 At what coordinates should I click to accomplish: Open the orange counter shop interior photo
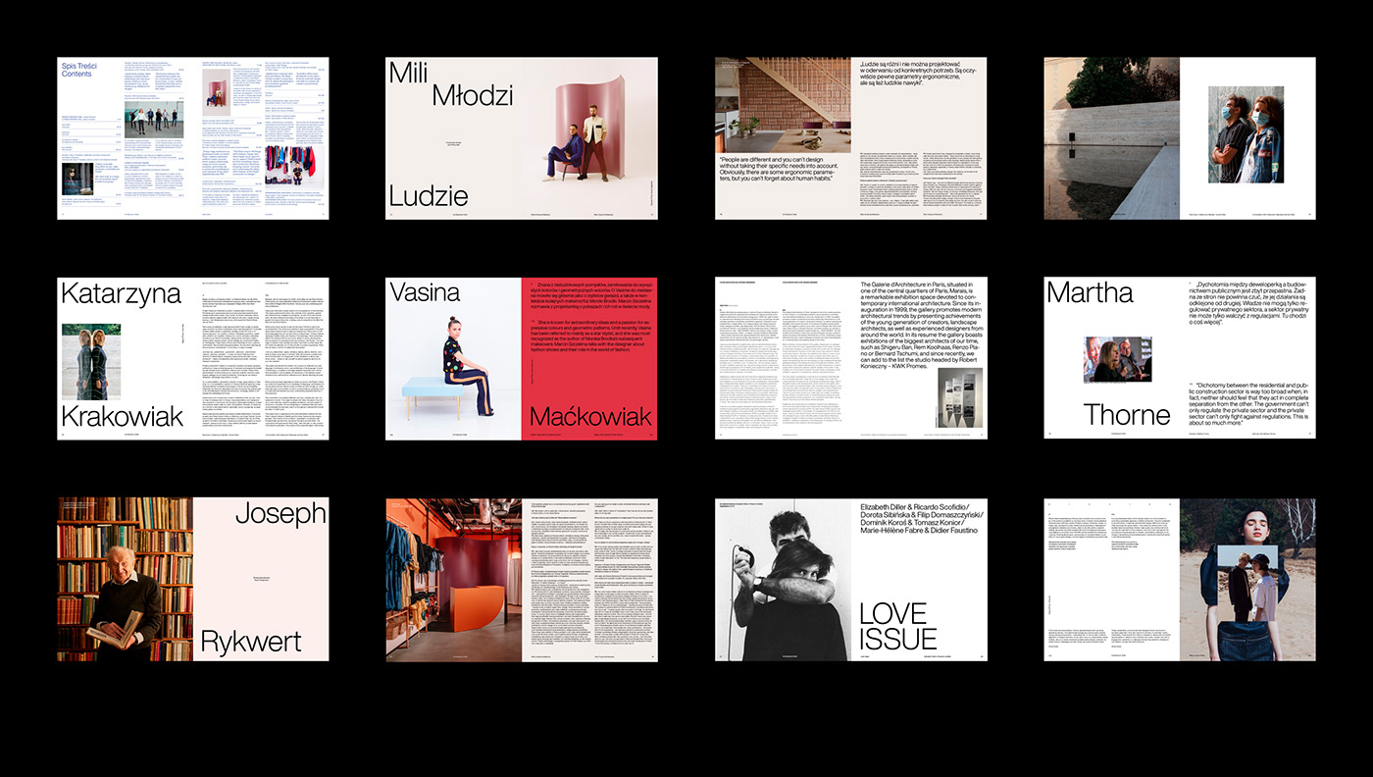point(454,579)
